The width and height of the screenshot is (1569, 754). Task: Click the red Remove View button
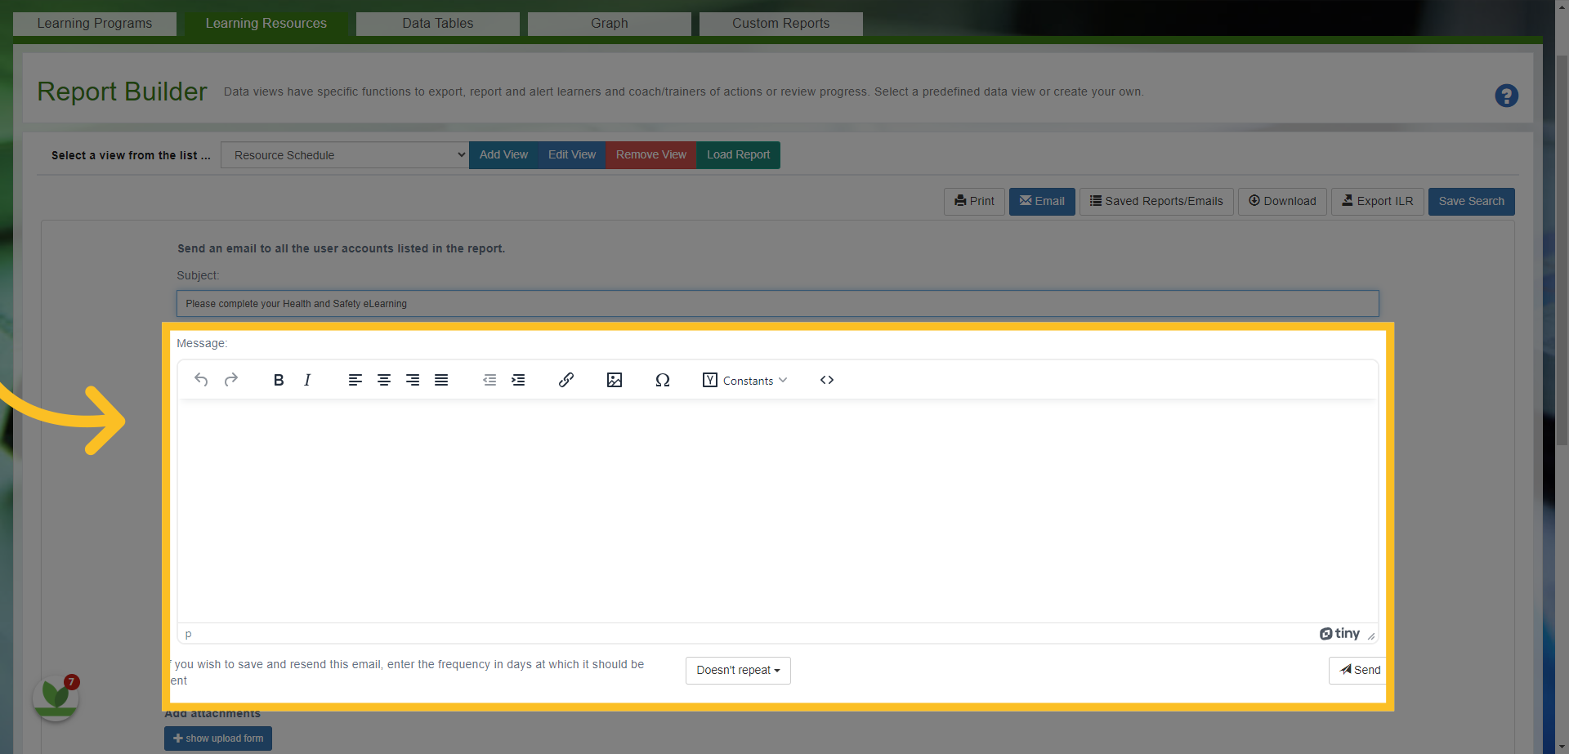[x=651, y=155]
